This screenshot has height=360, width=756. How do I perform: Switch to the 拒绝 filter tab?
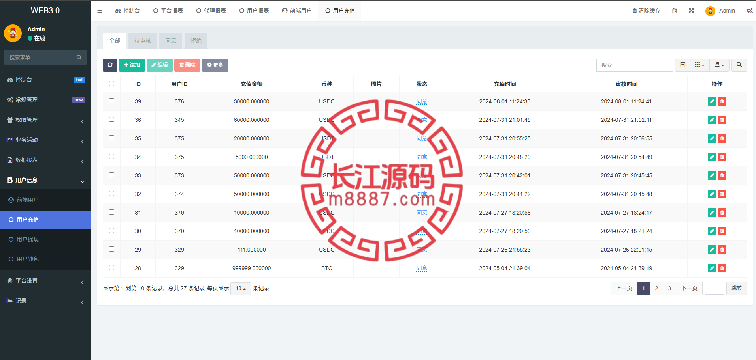coord(196,41)
